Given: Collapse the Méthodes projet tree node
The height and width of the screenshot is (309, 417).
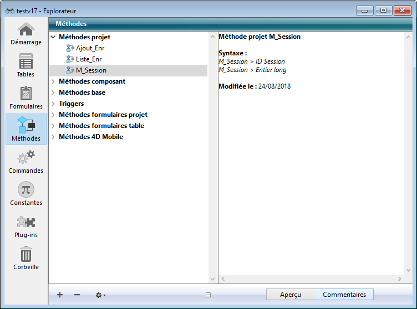Looking at the screenshot, I should 53,37.
